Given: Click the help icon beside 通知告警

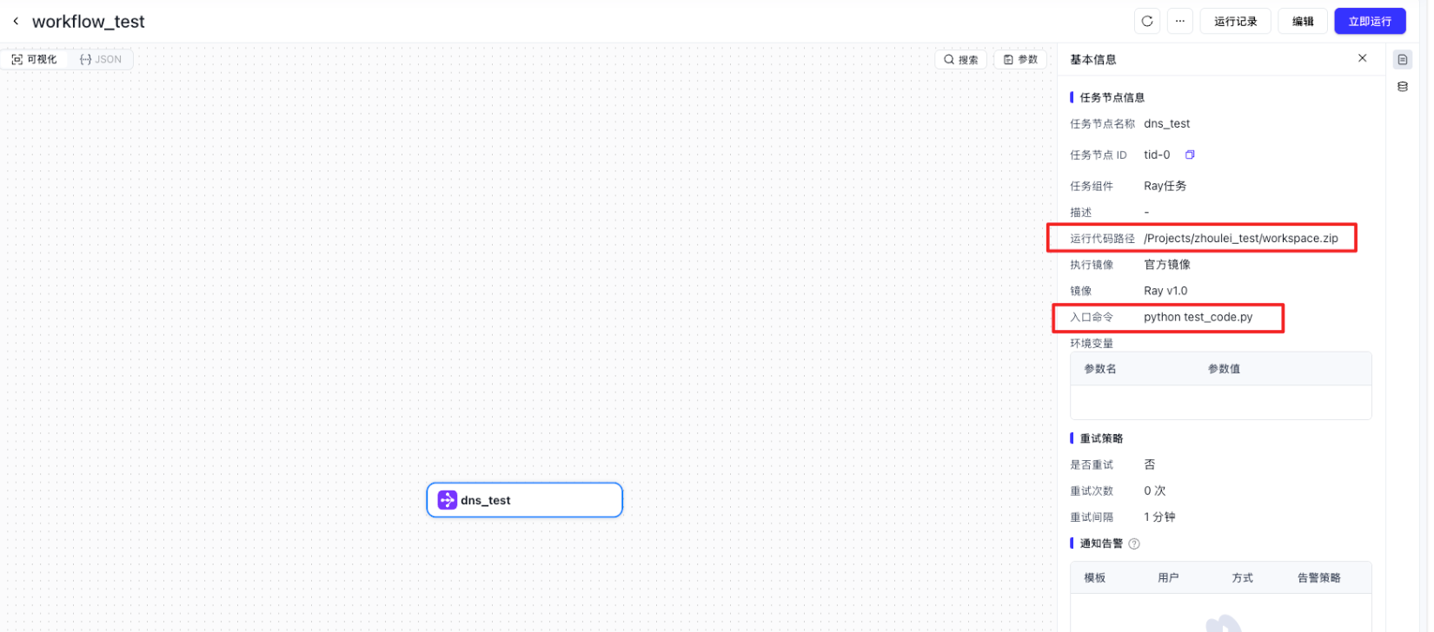Looking at the screenshot, I should [1134, 544].
